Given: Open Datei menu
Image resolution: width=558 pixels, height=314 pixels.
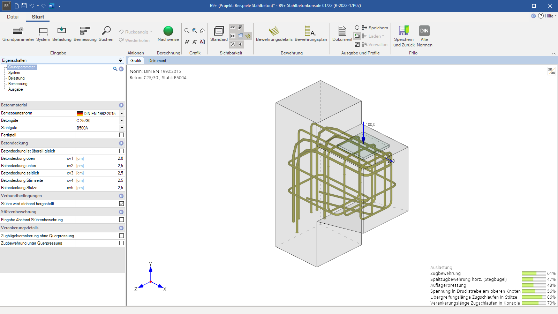Looking at the screenshot, I should [13, 17].
